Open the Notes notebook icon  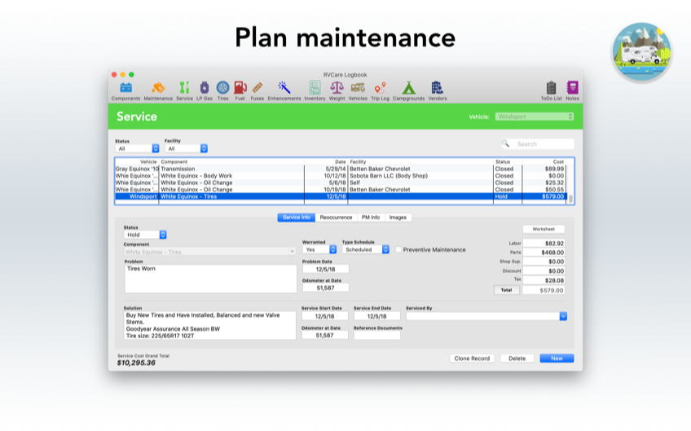tap(572, 89)
